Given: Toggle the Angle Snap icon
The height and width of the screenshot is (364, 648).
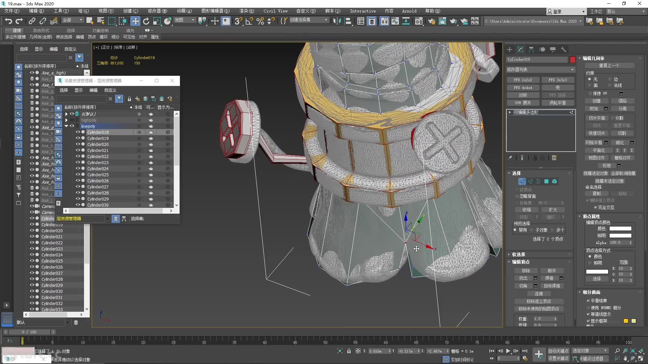Looking at the screenshot, I should [x=249, y=21].
